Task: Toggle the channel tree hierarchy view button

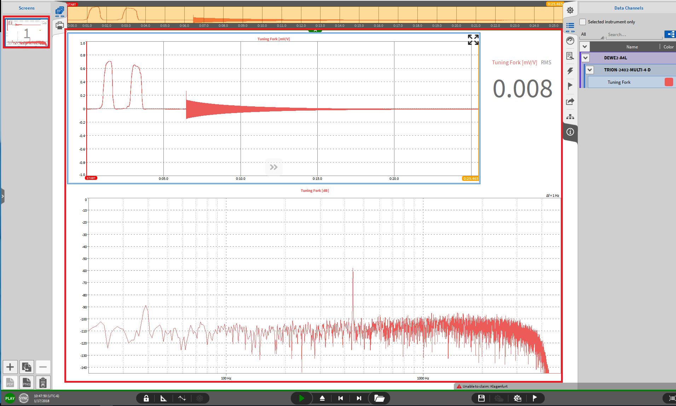Action: [670, 34]
